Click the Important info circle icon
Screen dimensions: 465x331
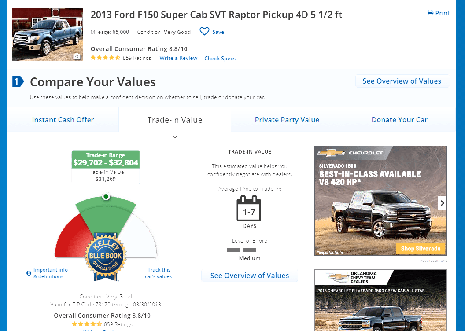pyautogui.click(x=29, y=273)
